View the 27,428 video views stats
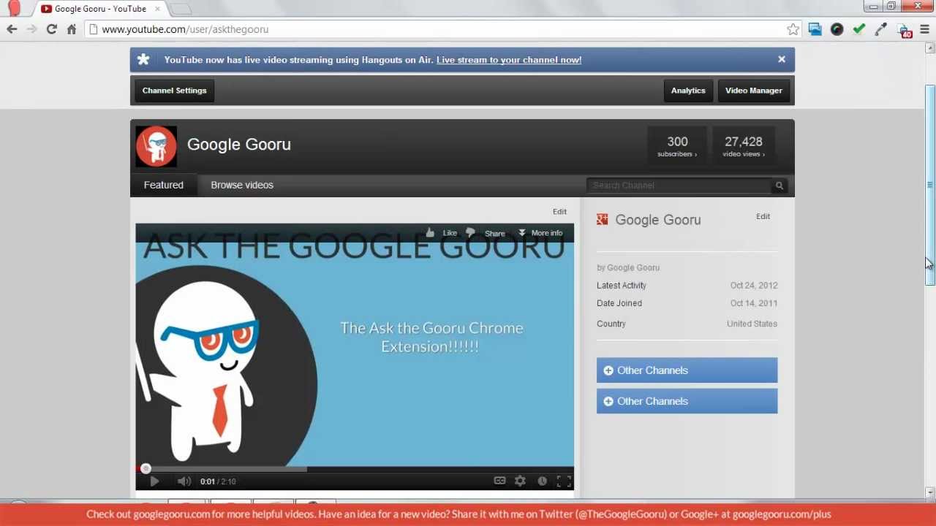 click(x=744, y=146)
